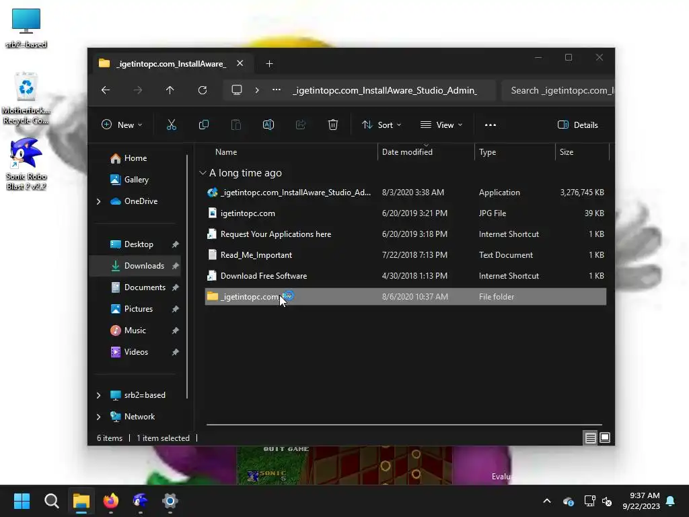
Task: Add a new File Explorer tab
Action: pos(269,64)
